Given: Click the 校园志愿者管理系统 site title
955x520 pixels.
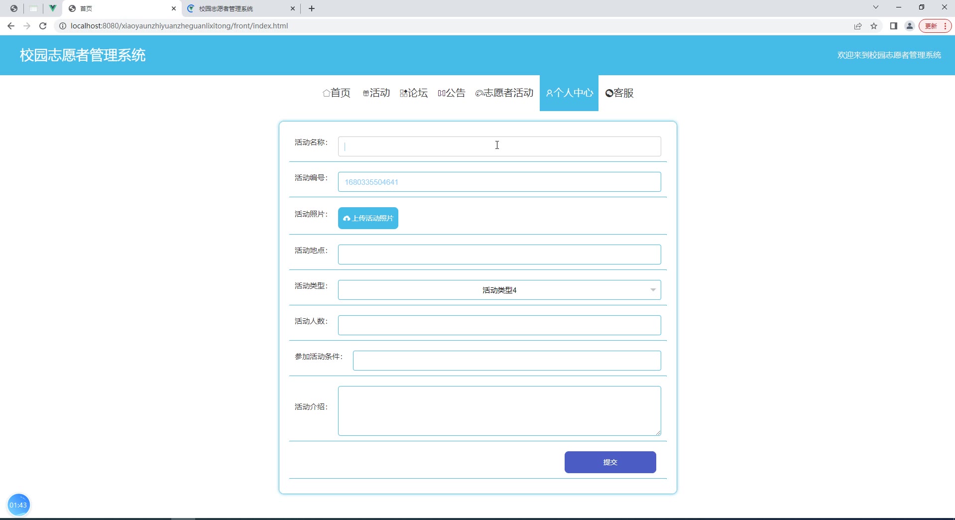Looking at the screenshot, I should click(83, 55).
